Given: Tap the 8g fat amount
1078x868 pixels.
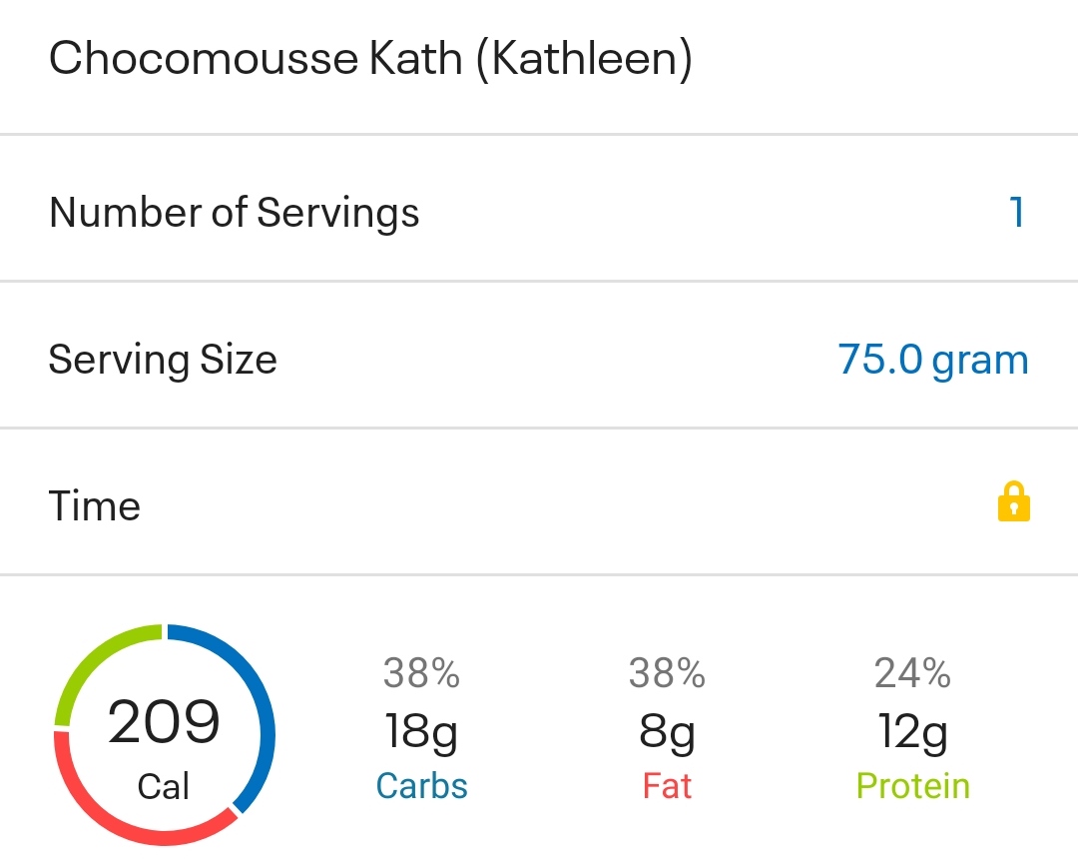Looking at the screenshot, I should point(667,733).
